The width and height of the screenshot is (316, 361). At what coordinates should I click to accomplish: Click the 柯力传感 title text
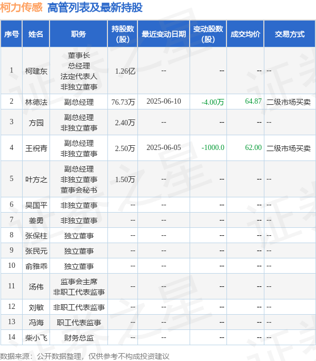coord(21,7)
